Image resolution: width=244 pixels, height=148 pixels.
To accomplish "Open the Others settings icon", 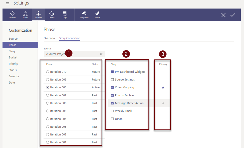I will pyautogui.click(x=51, y=15).
